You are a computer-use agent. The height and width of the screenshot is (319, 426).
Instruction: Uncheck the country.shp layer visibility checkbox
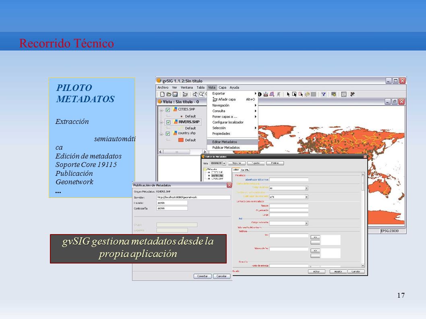(168, 134)
